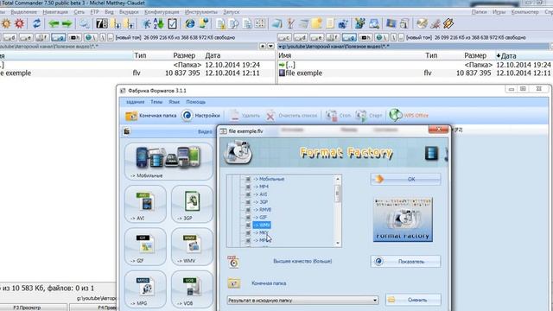Open directory history dropdown in the left panel
This screenshot has width=553, height=311.
point(270,46)
